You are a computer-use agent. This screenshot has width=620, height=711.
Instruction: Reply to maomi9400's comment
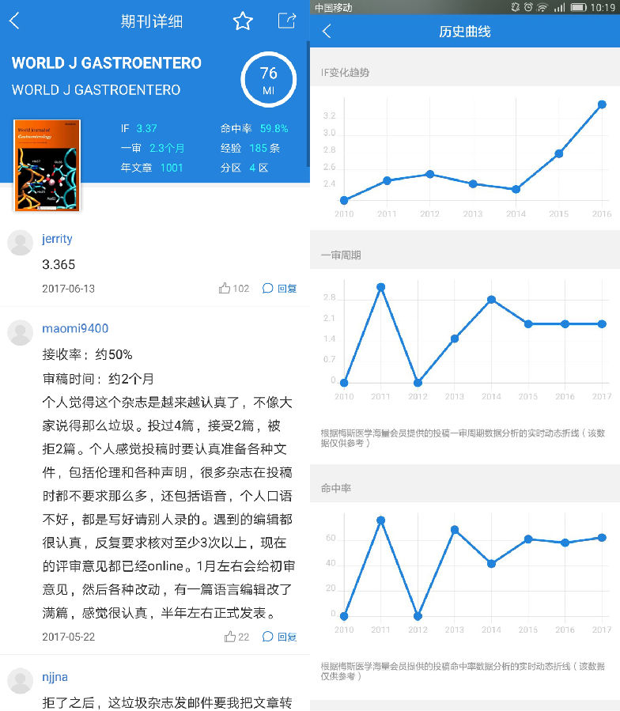280,637
